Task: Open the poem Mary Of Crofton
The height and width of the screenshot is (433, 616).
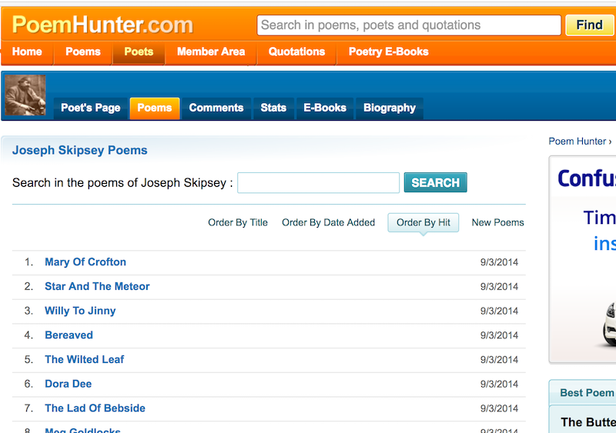Action: point(85,262)
